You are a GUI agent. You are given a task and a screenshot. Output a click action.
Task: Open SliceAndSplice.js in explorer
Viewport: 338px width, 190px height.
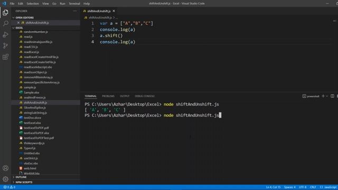tap(35, 108)
